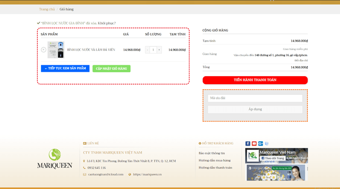Click the Facebook social icon
This screenshot has width=340, height=189.
point(248,144)
